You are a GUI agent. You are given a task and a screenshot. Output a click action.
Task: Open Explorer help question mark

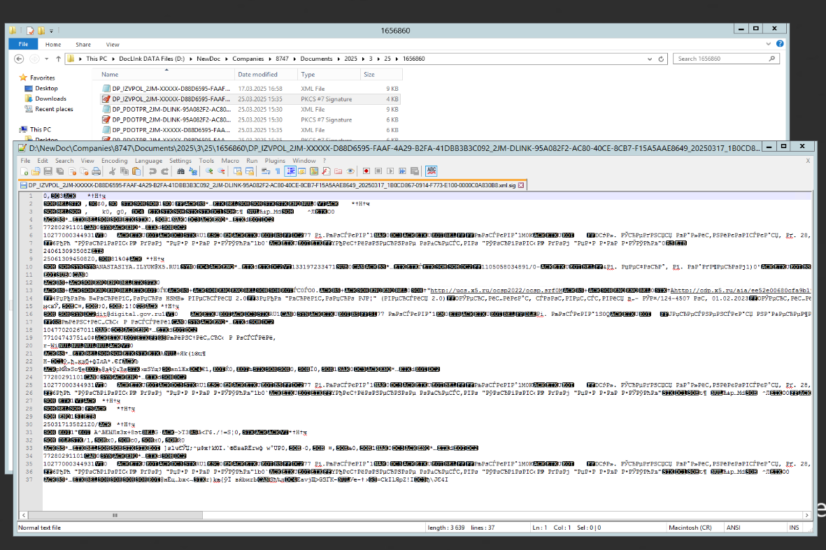(x=780, y=44)
